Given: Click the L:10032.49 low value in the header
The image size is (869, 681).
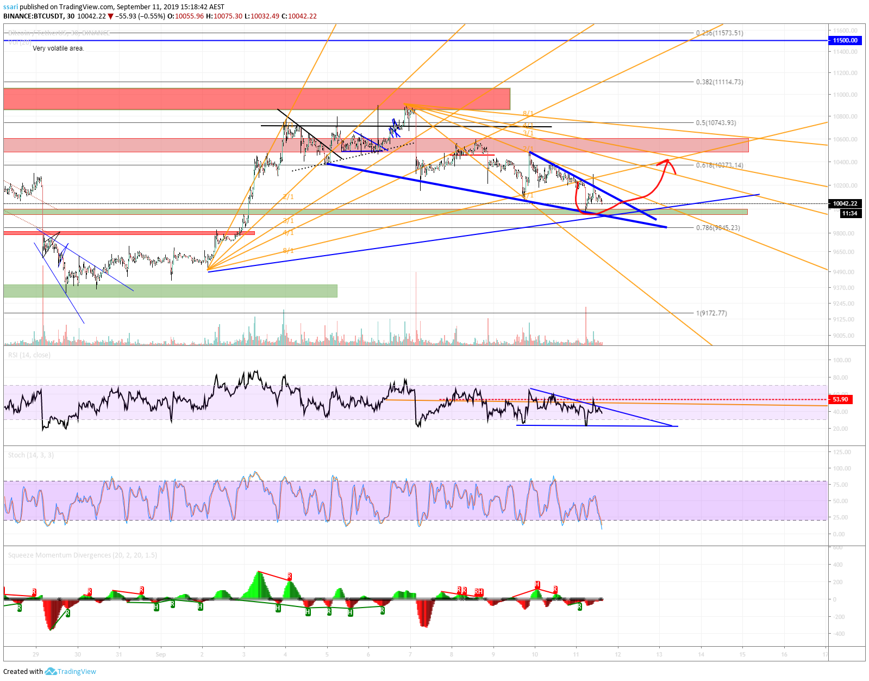Looking at the screenshot, I should tap(262, 16).
